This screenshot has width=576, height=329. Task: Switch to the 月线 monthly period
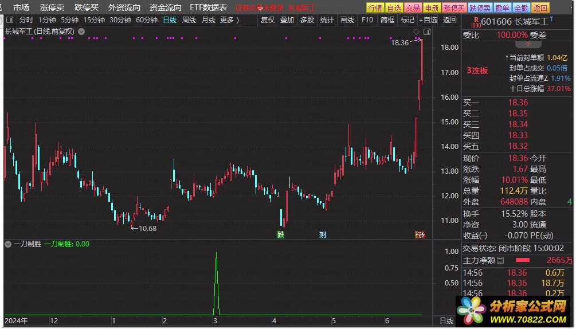209,20
